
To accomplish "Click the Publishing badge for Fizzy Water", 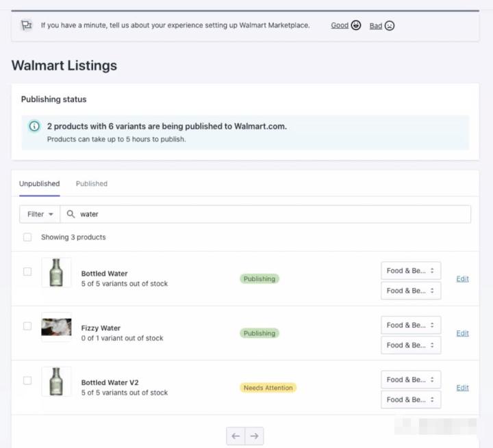I will (260, 333).
